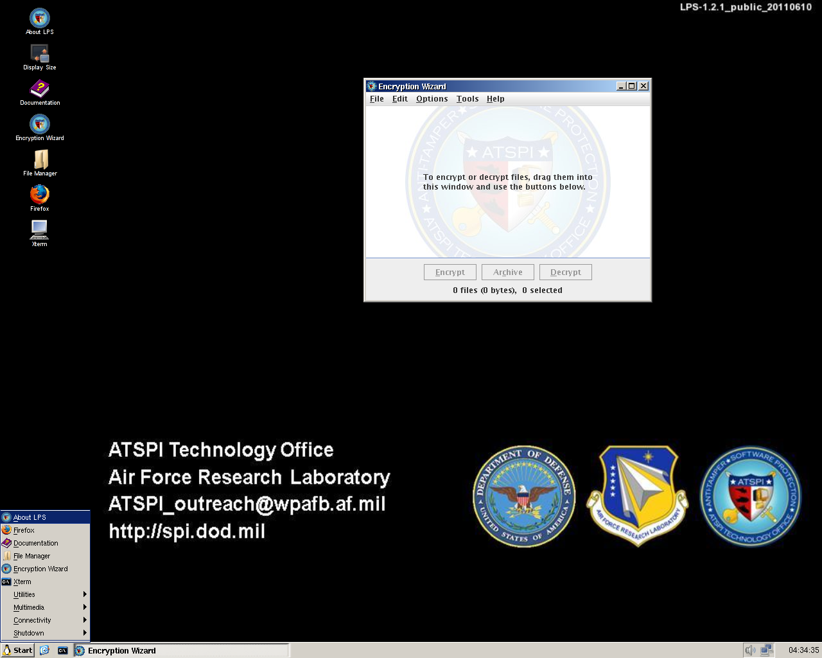
Task: Click the Encrypt button
Action: (x=450, y=272)
